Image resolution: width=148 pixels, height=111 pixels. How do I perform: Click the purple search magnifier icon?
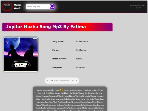pyautogui.click(x=52, y=7)
